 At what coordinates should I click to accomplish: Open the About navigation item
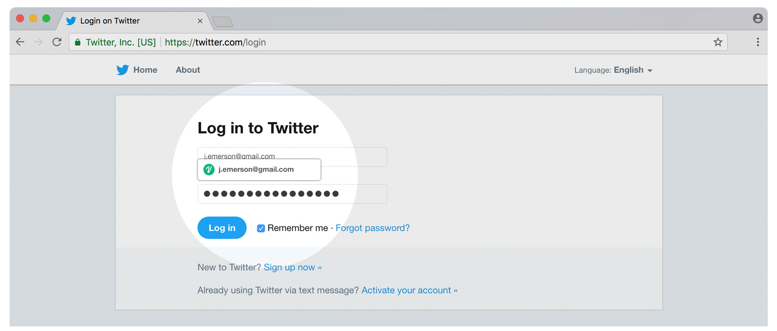188,70
